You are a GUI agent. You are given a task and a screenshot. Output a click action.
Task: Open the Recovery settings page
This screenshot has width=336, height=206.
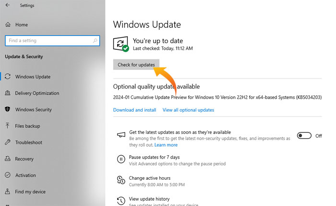(x=24, y=159)
